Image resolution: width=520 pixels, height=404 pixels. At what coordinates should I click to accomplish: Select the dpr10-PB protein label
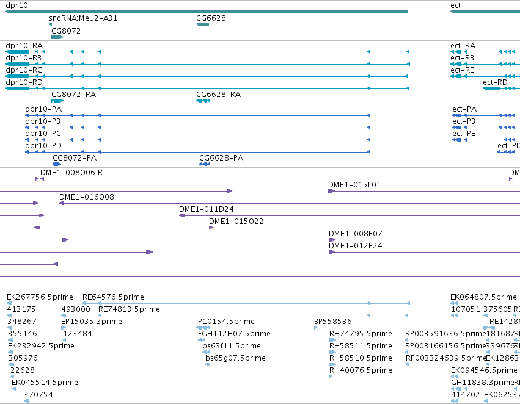click(x=43, y=121)
